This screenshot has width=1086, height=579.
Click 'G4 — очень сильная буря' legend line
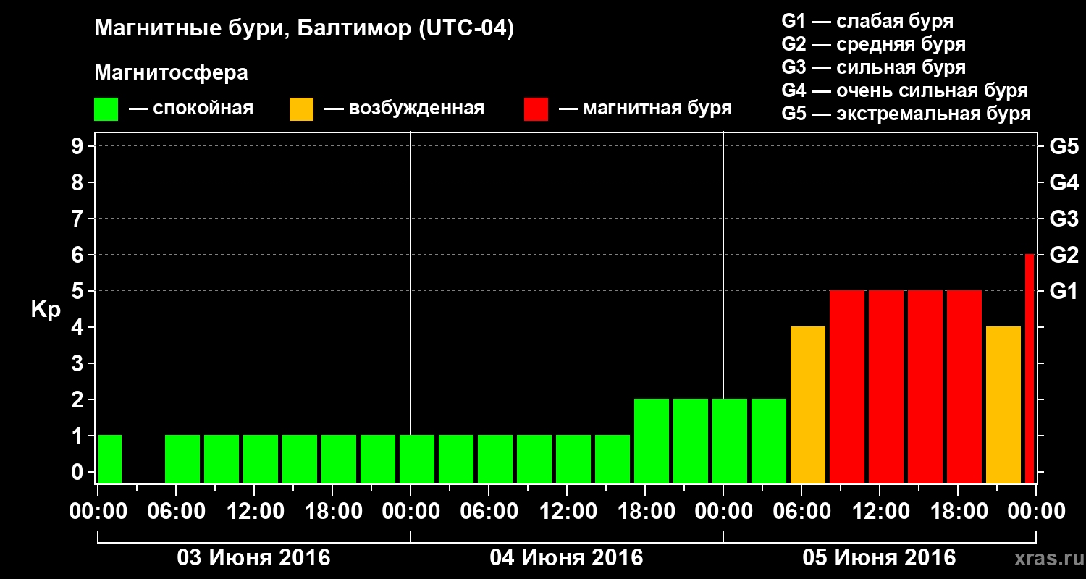(905, 90)
